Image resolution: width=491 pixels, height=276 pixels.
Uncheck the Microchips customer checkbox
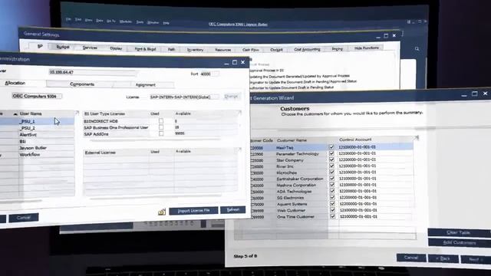[x=331, y=172]
